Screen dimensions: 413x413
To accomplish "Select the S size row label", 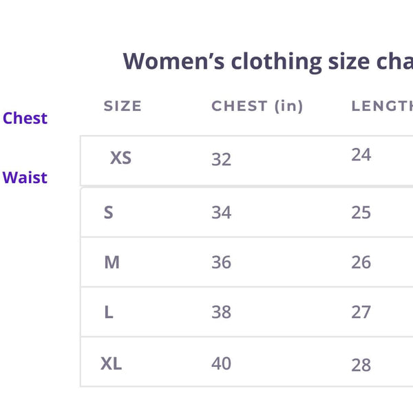I will pyautogui.click(x=108, y=212).
